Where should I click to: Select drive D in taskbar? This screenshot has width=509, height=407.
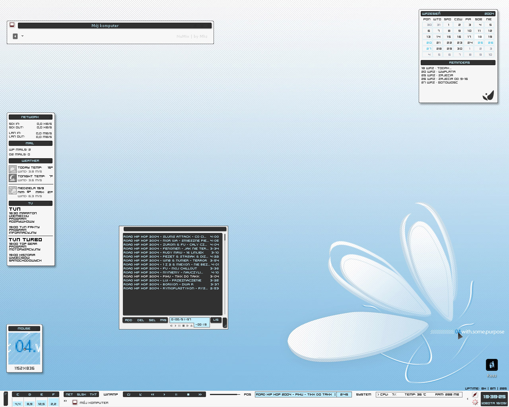pyautogui.click(x=29, y=395)
